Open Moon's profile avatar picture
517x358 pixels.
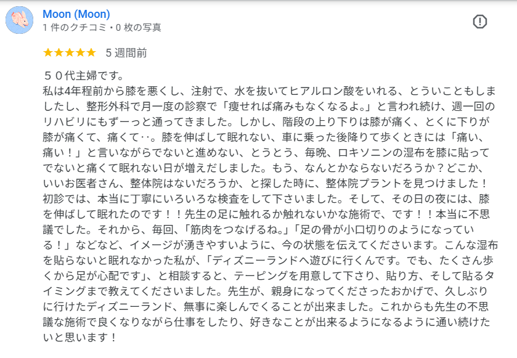tap(19, 20)
